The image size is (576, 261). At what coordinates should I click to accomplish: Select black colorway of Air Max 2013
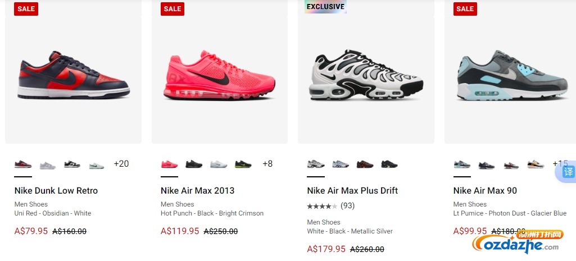click(193, 164)
